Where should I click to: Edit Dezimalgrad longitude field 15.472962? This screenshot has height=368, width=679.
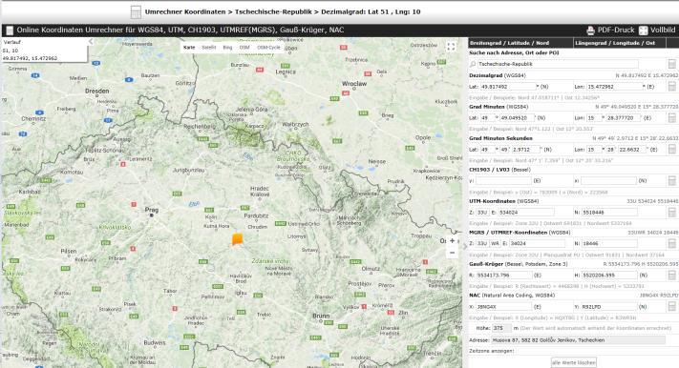point(614,87)
